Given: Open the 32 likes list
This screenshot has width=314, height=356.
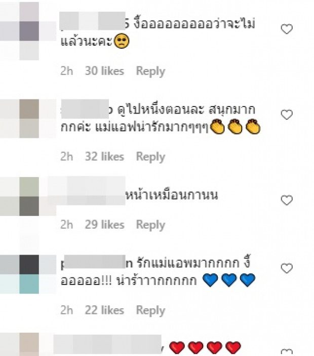Looking at the screenshot, I should pos(104,156).
